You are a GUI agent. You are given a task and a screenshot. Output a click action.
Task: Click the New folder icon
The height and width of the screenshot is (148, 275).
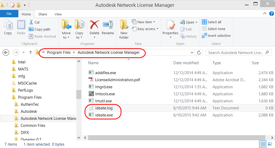pos(124,25)
